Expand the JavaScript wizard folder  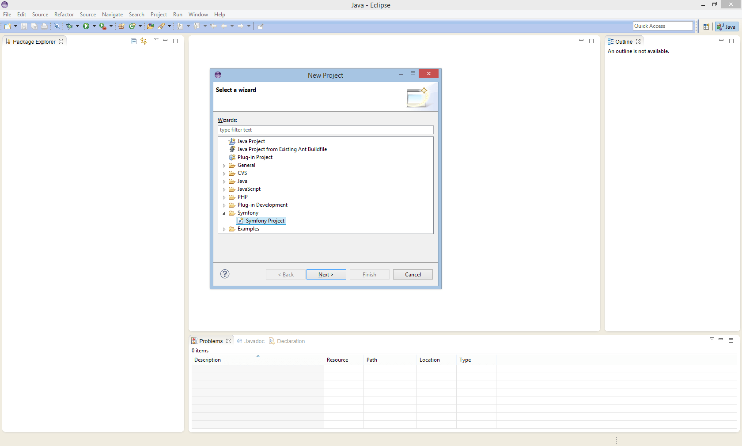(x=224, y=189)
